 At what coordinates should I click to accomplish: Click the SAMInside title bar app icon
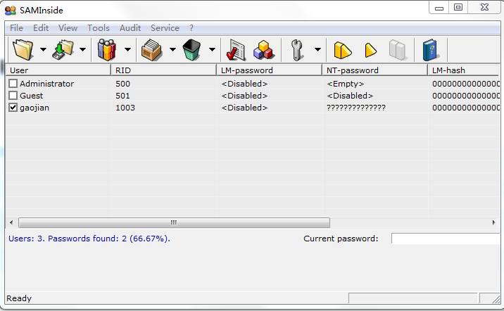(x=11, y=11)
